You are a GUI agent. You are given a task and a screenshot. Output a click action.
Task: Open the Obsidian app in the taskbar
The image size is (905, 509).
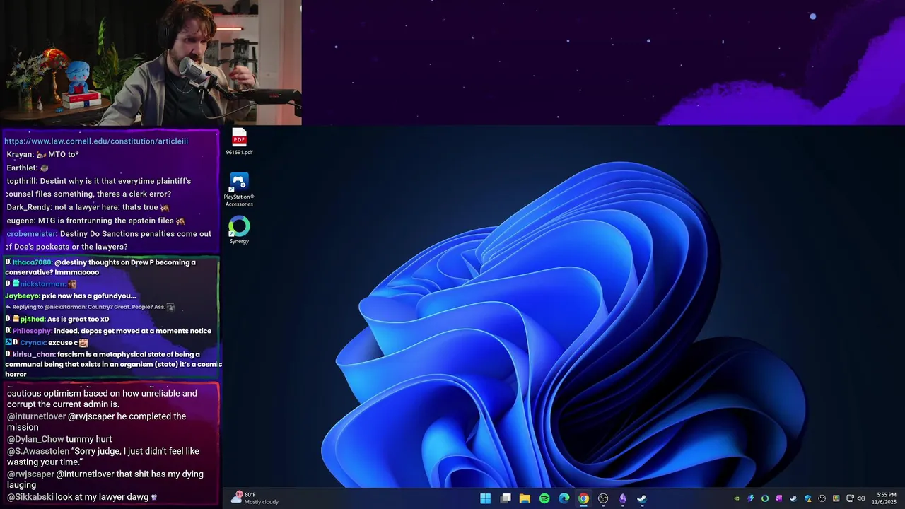(623, 498)
